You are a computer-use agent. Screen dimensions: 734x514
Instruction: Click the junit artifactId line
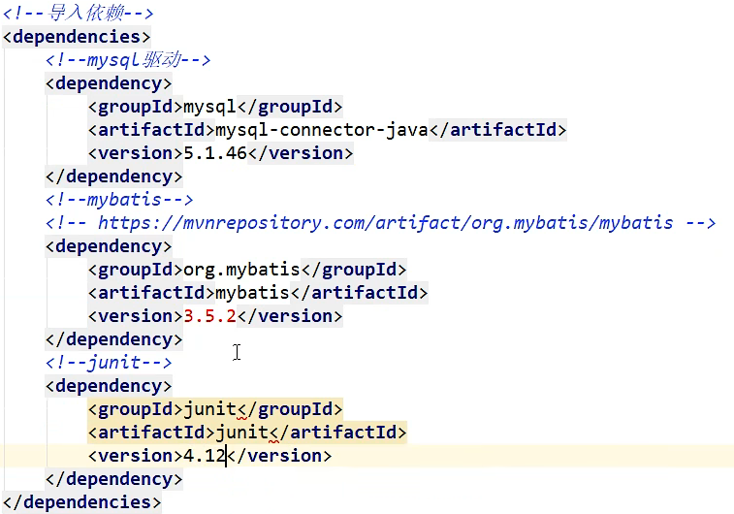click(x=247, y=433)
